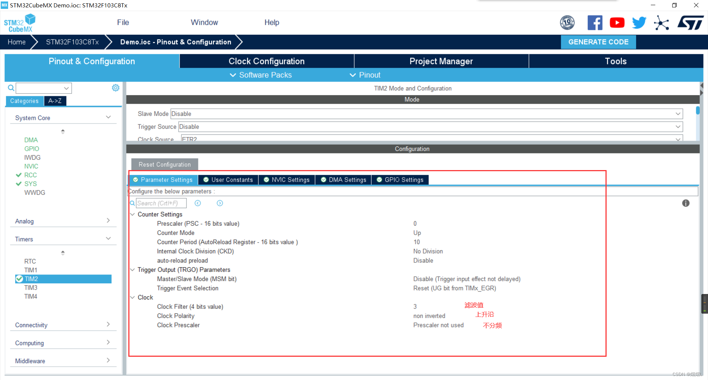Select the Categories view tab
Screen dimensions: 708x380
24,101
